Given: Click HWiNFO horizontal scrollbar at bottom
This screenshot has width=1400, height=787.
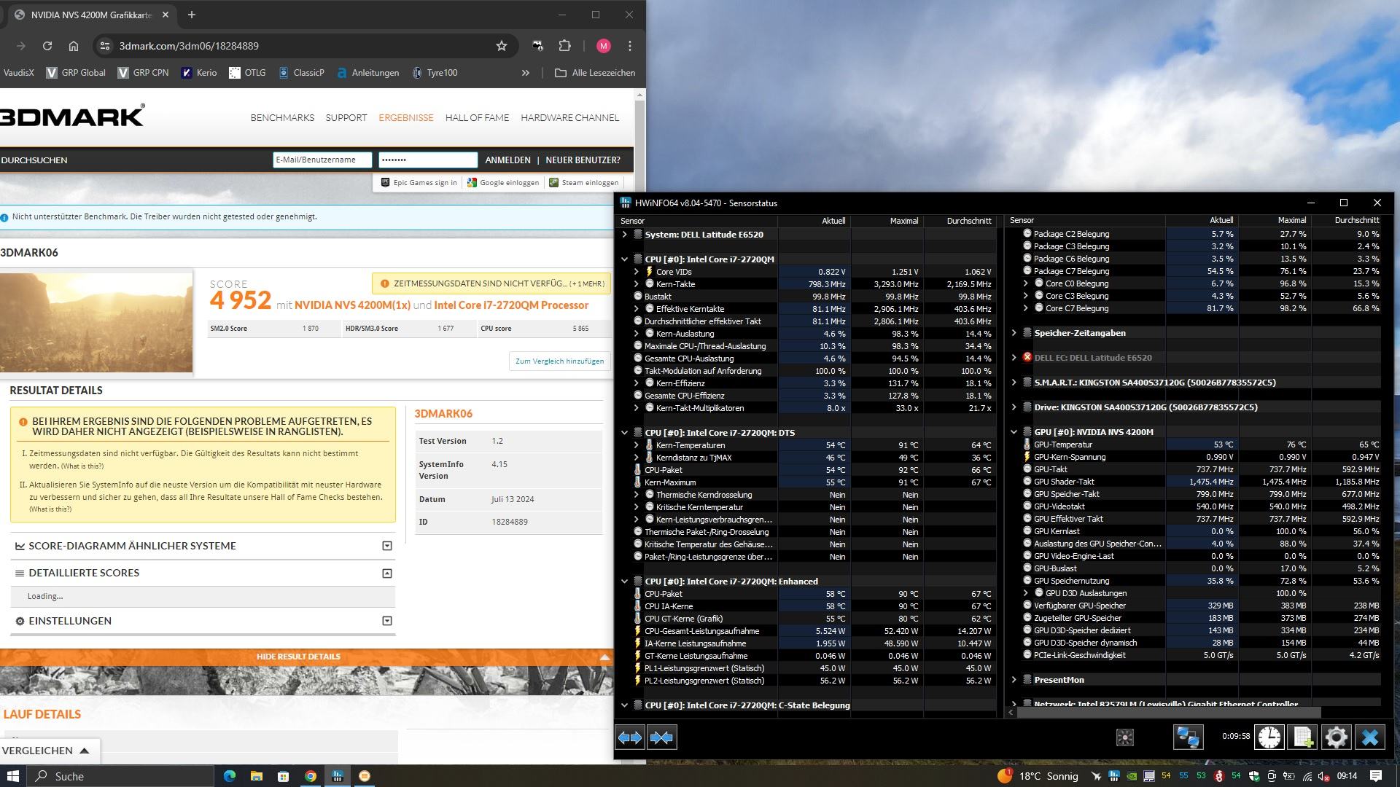Looking at the screenshot, I should pos(1169,713).
